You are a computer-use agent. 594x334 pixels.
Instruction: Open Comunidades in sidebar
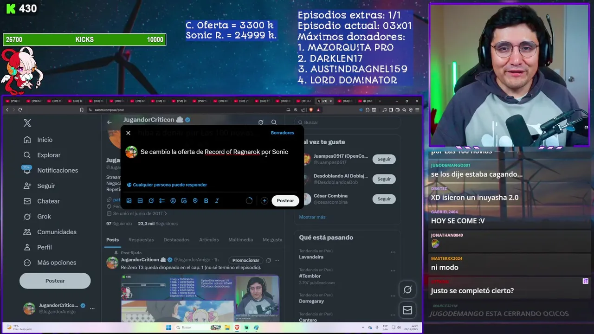coord(51,231)
